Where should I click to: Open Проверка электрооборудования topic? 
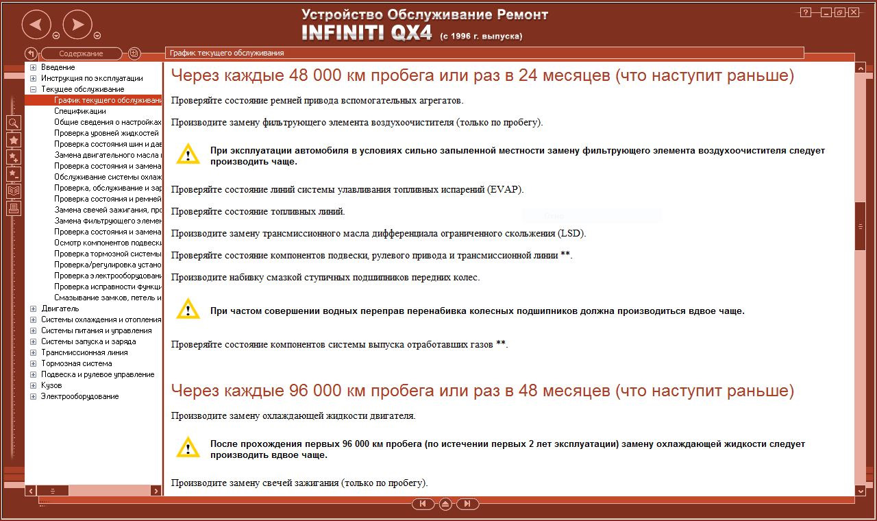[108, 276]
